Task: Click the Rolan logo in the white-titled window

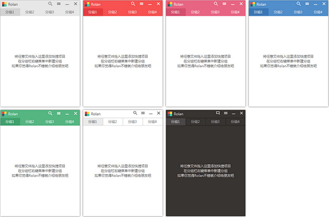Action: pyautogui.click(x=87, y=114)
